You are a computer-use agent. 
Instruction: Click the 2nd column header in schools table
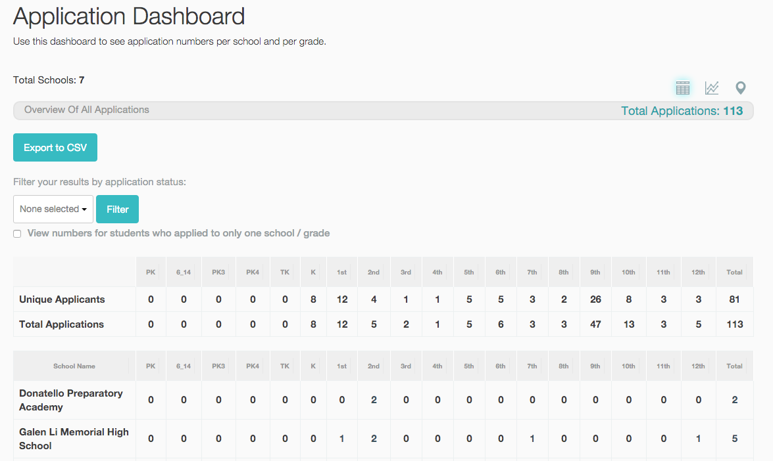[x=374, y=366]
